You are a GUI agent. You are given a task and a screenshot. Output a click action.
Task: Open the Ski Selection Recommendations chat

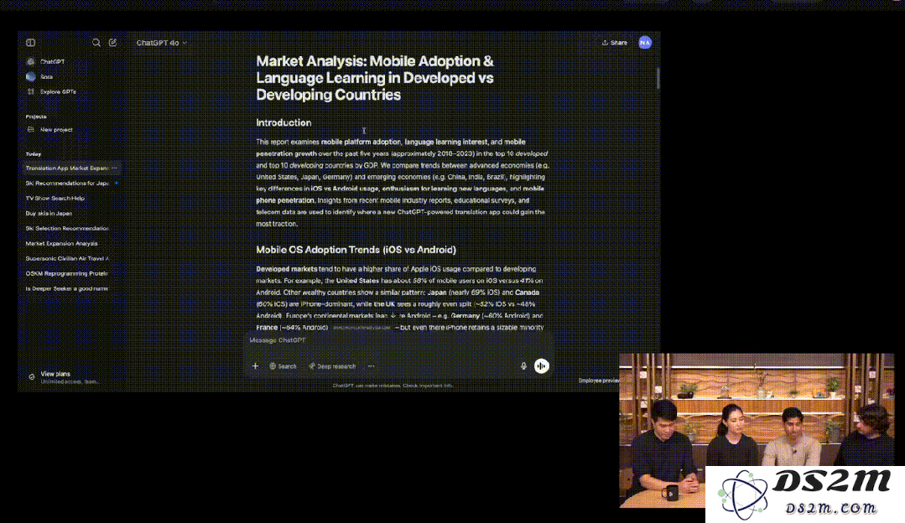67,228
